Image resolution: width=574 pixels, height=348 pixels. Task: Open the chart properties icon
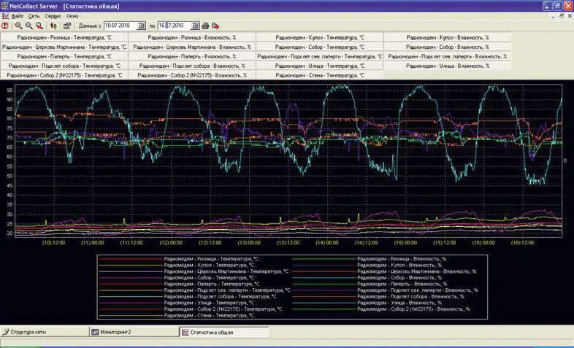click(67, 26)
